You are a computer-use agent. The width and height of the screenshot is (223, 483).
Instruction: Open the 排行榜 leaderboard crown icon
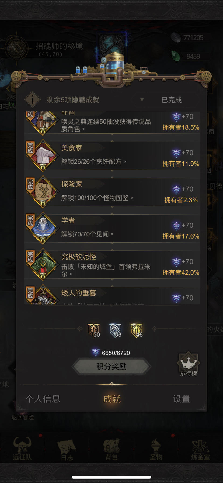coord(188,364)
